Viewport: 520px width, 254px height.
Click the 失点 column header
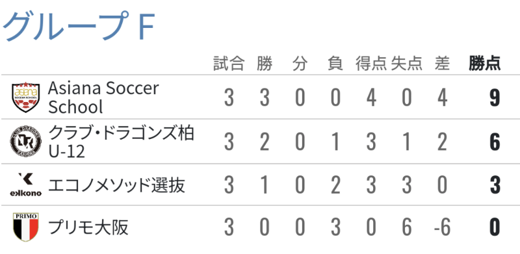[x=407, y=63]
